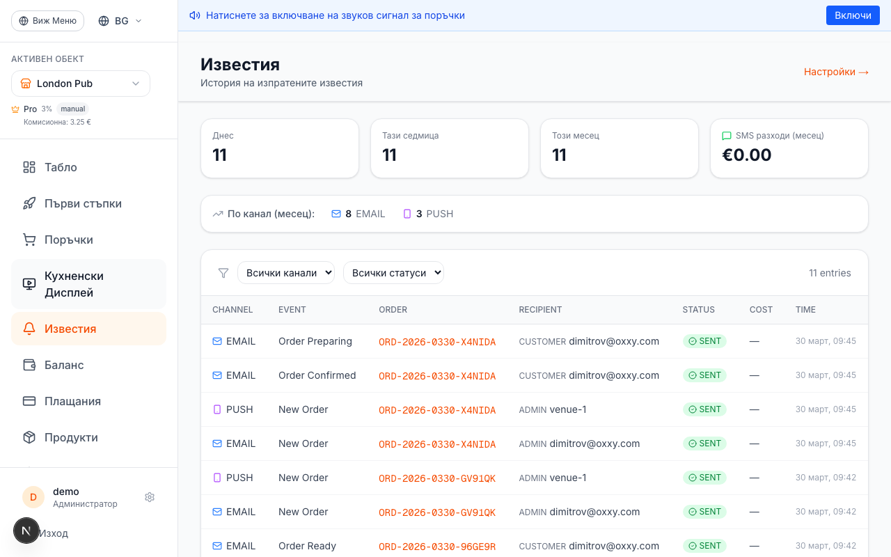Click the round N logo icon
Viewport: 891px width, 557px height.
pyautogui.click(x=26, y=531)
